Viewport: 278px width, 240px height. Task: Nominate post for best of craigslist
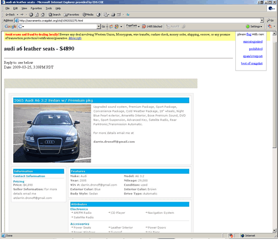(x=252, y=63)
